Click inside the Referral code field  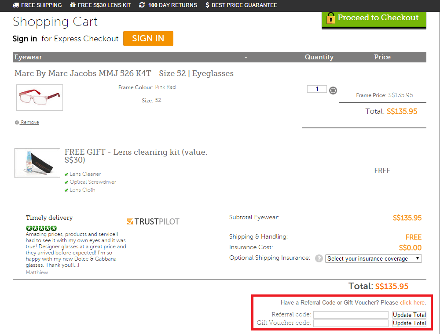click(351, 315)
